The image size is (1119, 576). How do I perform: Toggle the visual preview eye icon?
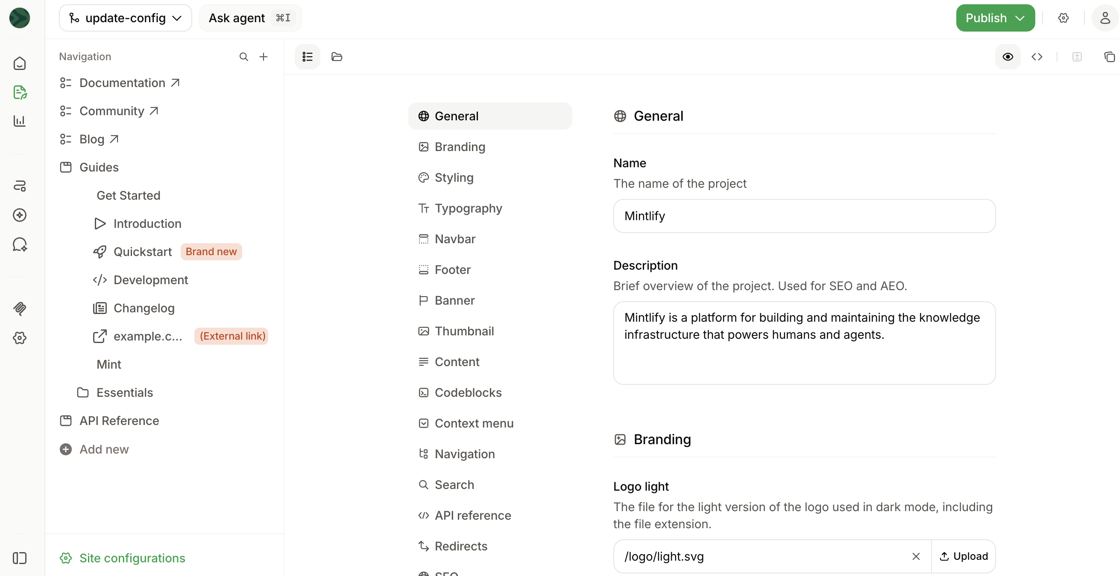click(1008, 57)
